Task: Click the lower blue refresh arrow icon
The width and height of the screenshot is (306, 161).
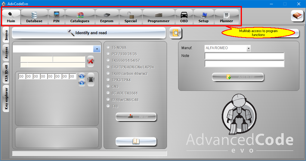Action: [82, 83]
